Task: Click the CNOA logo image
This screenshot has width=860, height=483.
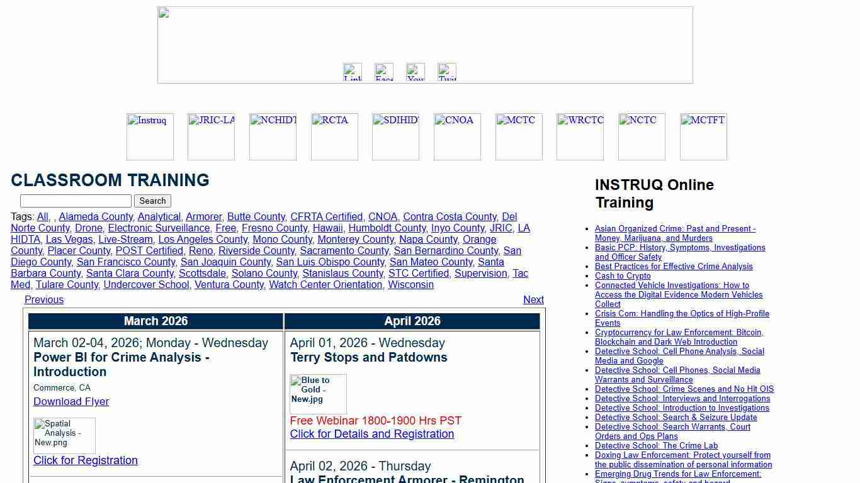Action: [457, 136]
